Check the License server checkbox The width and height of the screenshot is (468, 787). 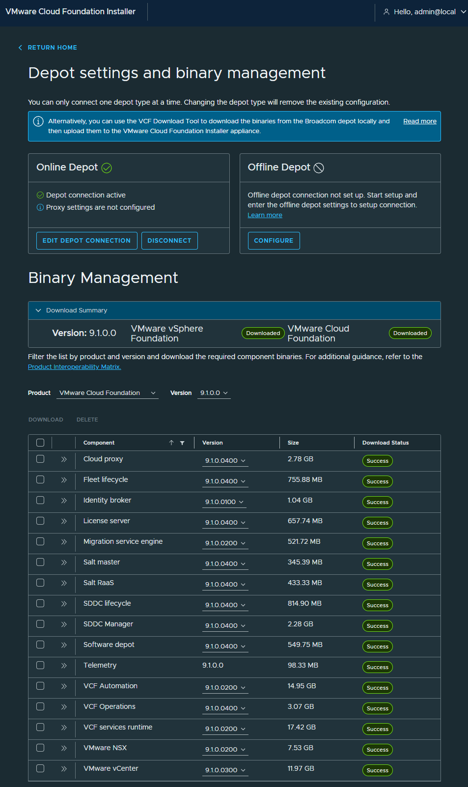[x=40, y=521]
